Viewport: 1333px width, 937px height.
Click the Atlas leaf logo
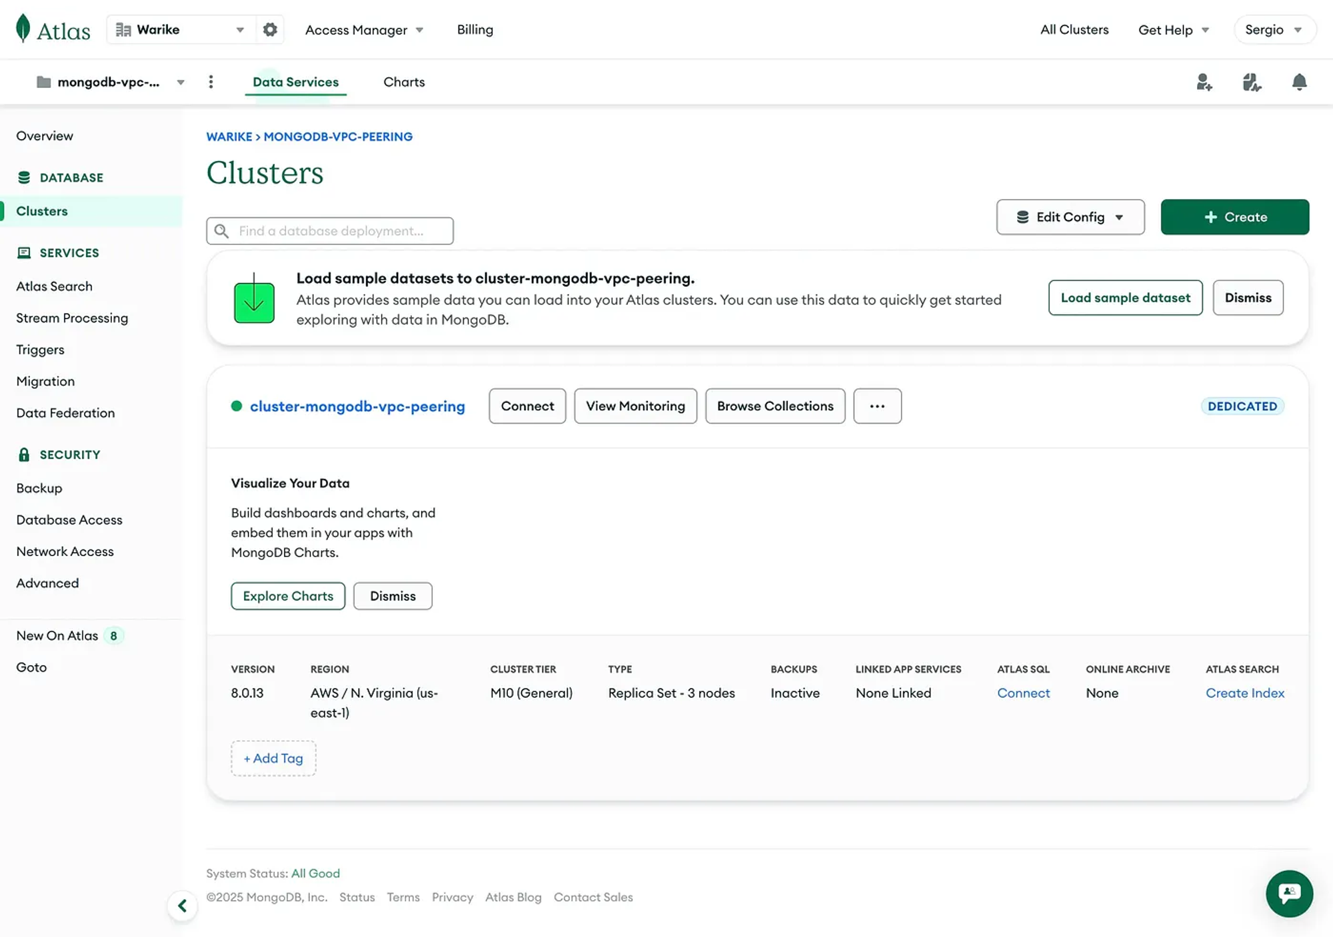[x=24, y=29]
